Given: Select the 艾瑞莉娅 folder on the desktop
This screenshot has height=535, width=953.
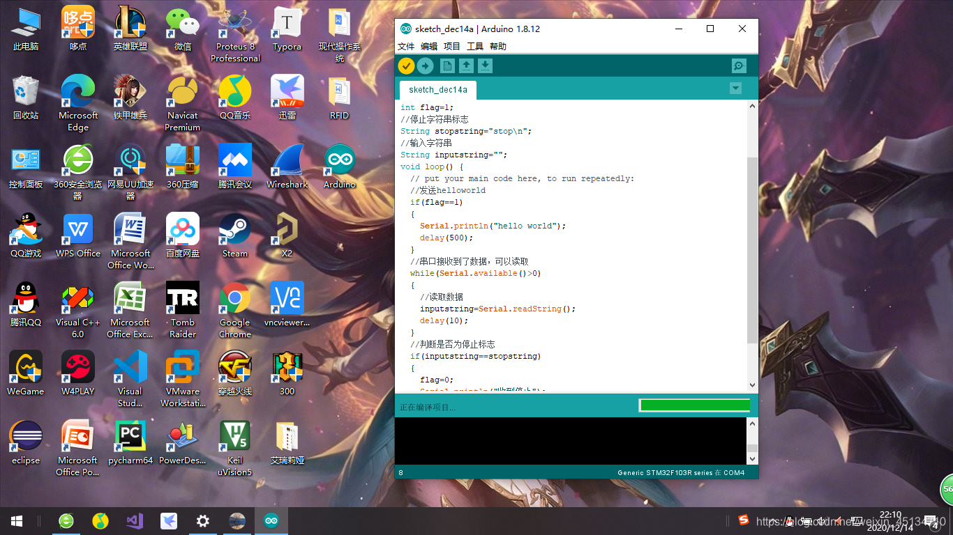Looking at the screenshot, I should coord(287,443).
